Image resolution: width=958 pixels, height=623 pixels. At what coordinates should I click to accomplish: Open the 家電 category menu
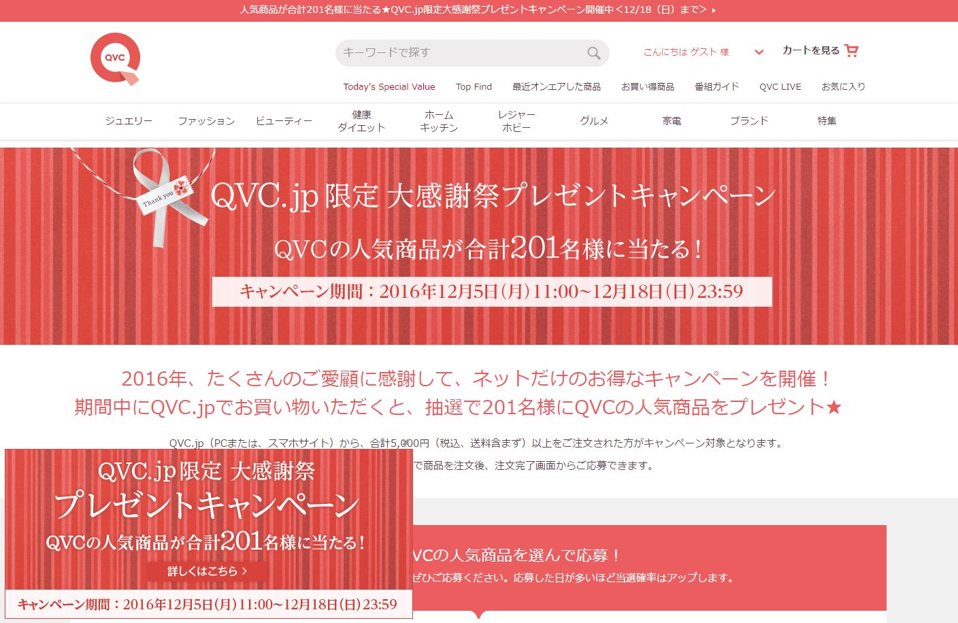tap(672, 121)
